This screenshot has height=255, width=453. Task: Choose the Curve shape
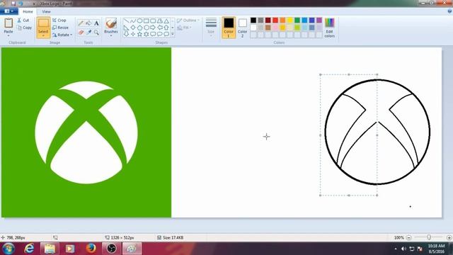click(133, 21)
